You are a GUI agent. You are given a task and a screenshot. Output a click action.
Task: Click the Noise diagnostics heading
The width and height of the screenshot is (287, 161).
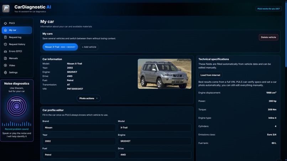click(17, 84)
